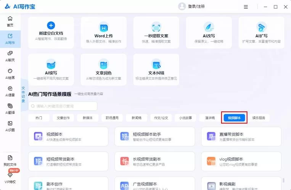Open the AI翻译 sidebar icon
This screenshot has height=190, width=291.
tap(10, 106)
